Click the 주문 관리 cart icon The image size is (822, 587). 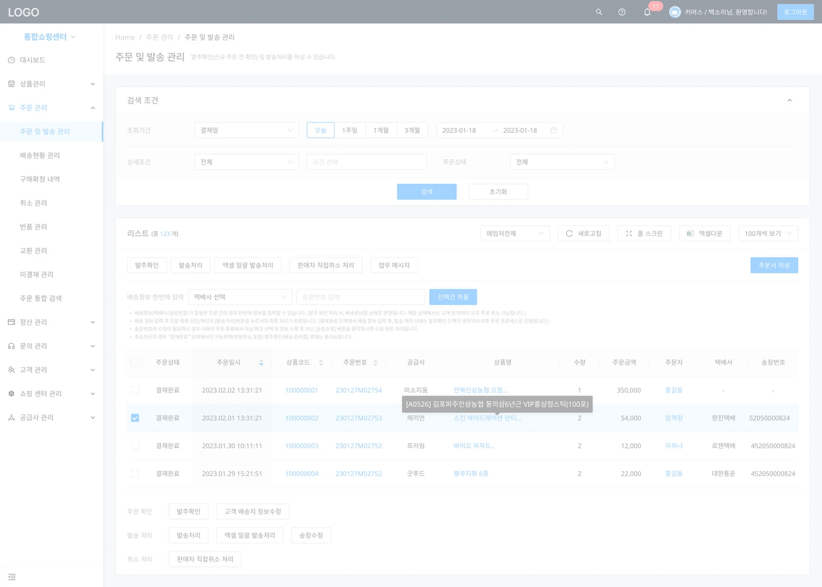point(11,108)
